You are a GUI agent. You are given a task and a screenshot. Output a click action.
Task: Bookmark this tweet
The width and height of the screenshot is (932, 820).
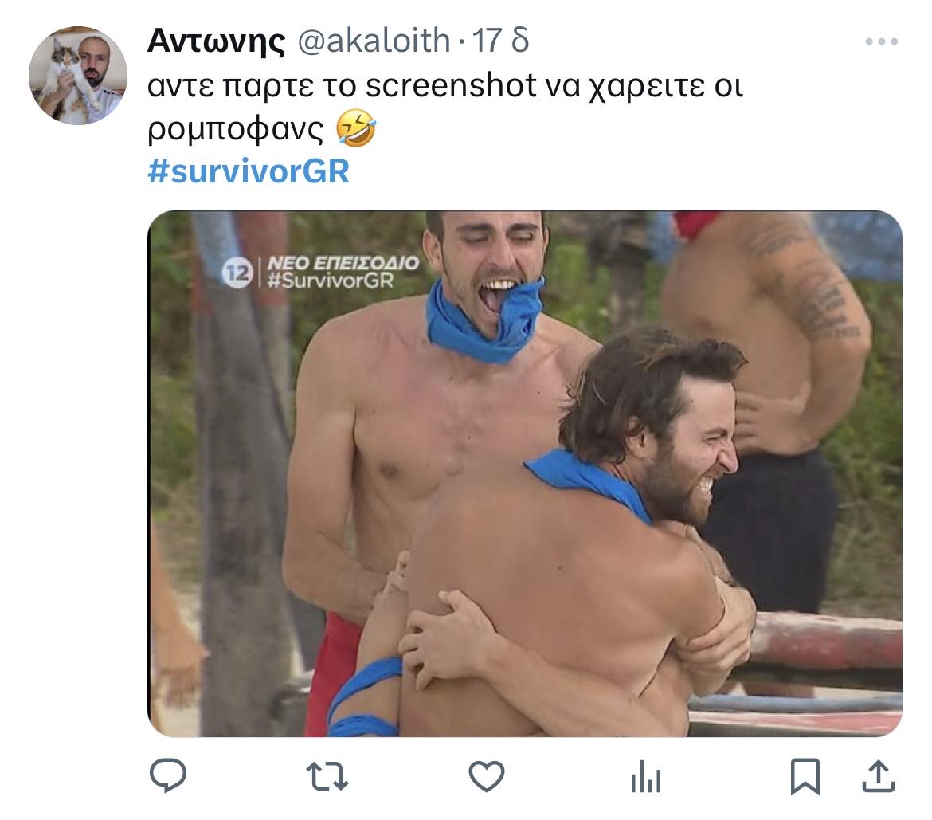(x=805, y=777)
